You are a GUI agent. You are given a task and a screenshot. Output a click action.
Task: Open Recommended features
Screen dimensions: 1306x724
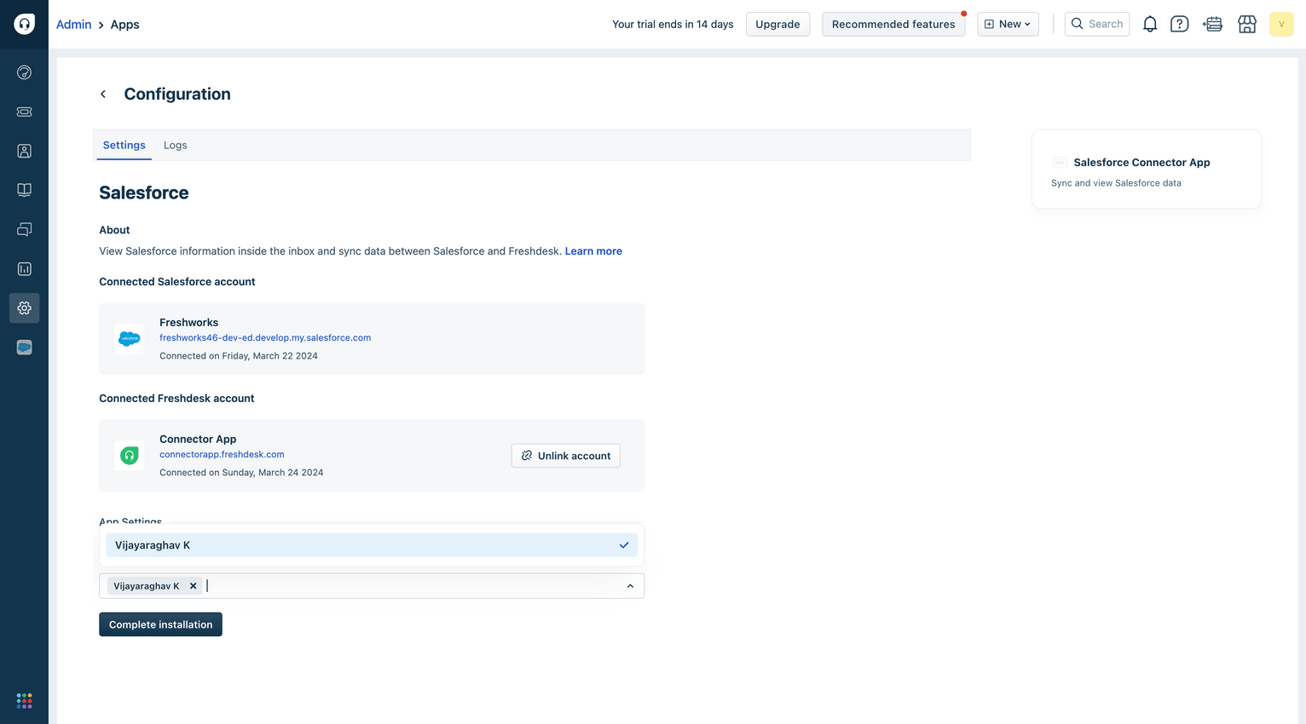[x=893, y=24]
